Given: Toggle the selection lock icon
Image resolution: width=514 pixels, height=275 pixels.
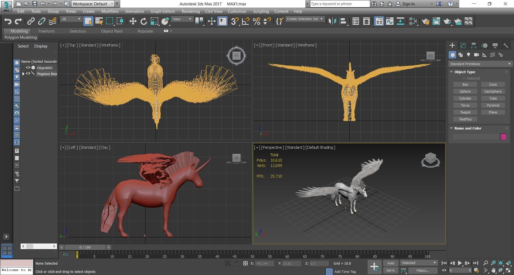Looking at the screenshot, I should (x=237, y=264).
